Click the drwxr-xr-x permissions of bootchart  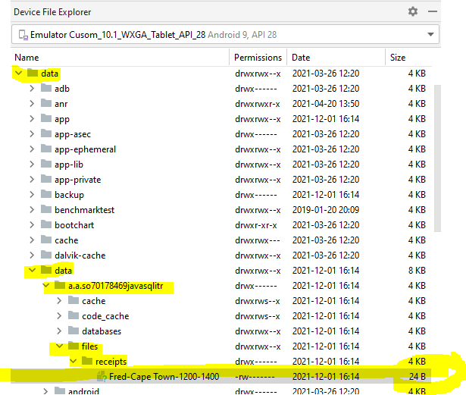point(256,225)
